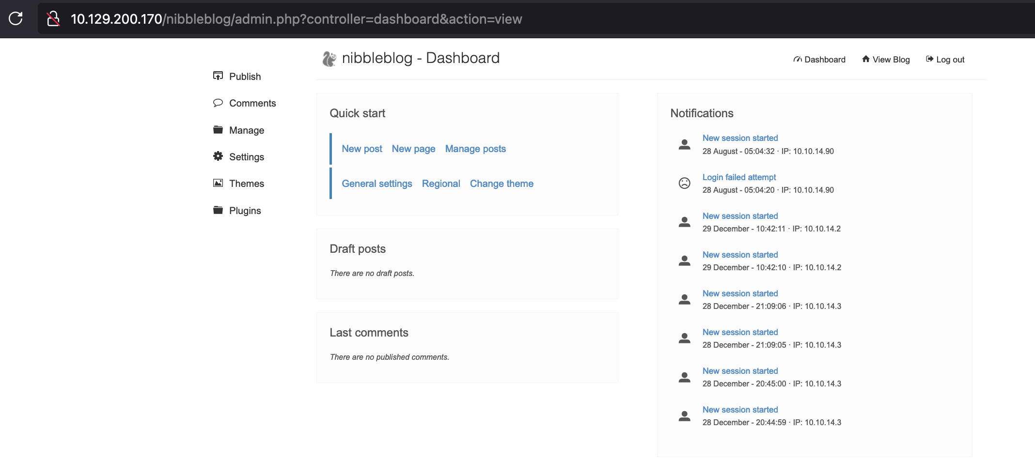Click text '28 August - 05:04:32 · IP: 10.10.14.90'
The width and height of the screenshot is (1035, 460).
768,151
